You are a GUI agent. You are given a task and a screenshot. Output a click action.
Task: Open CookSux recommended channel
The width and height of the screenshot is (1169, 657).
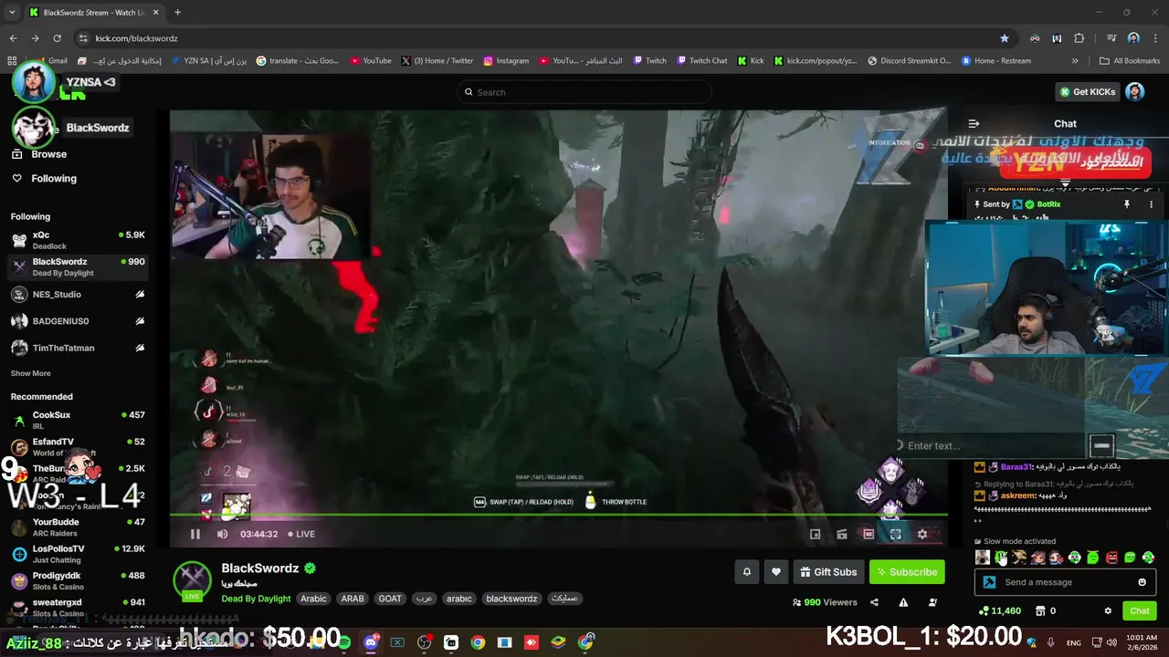click(x=78, y=420)
